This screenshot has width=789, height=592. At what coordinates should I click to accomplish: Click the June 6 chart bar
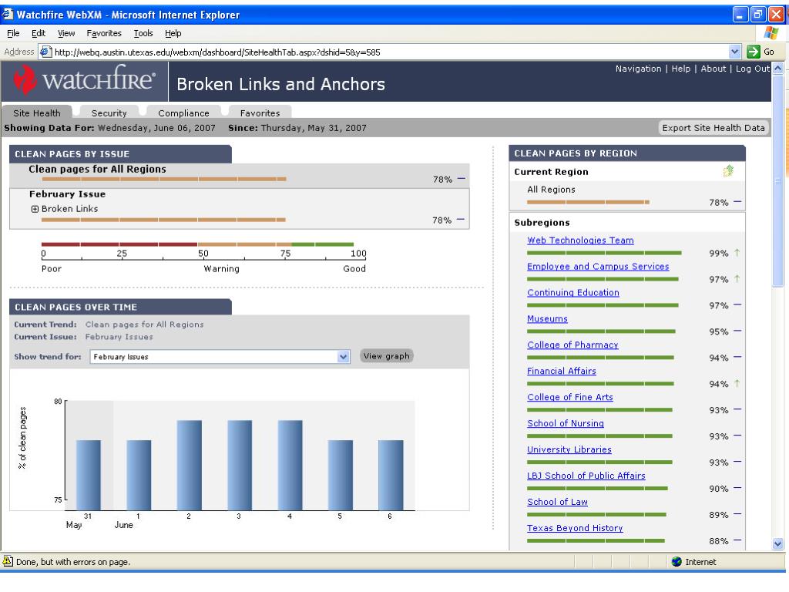pyautogui.click(x=391, y=475)
